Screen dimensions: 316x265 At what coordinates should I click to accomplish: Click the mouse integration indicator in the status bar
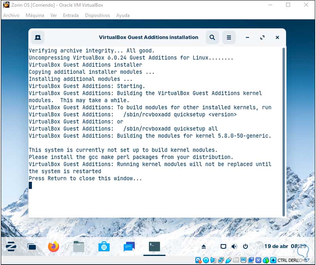click(266, 260)
